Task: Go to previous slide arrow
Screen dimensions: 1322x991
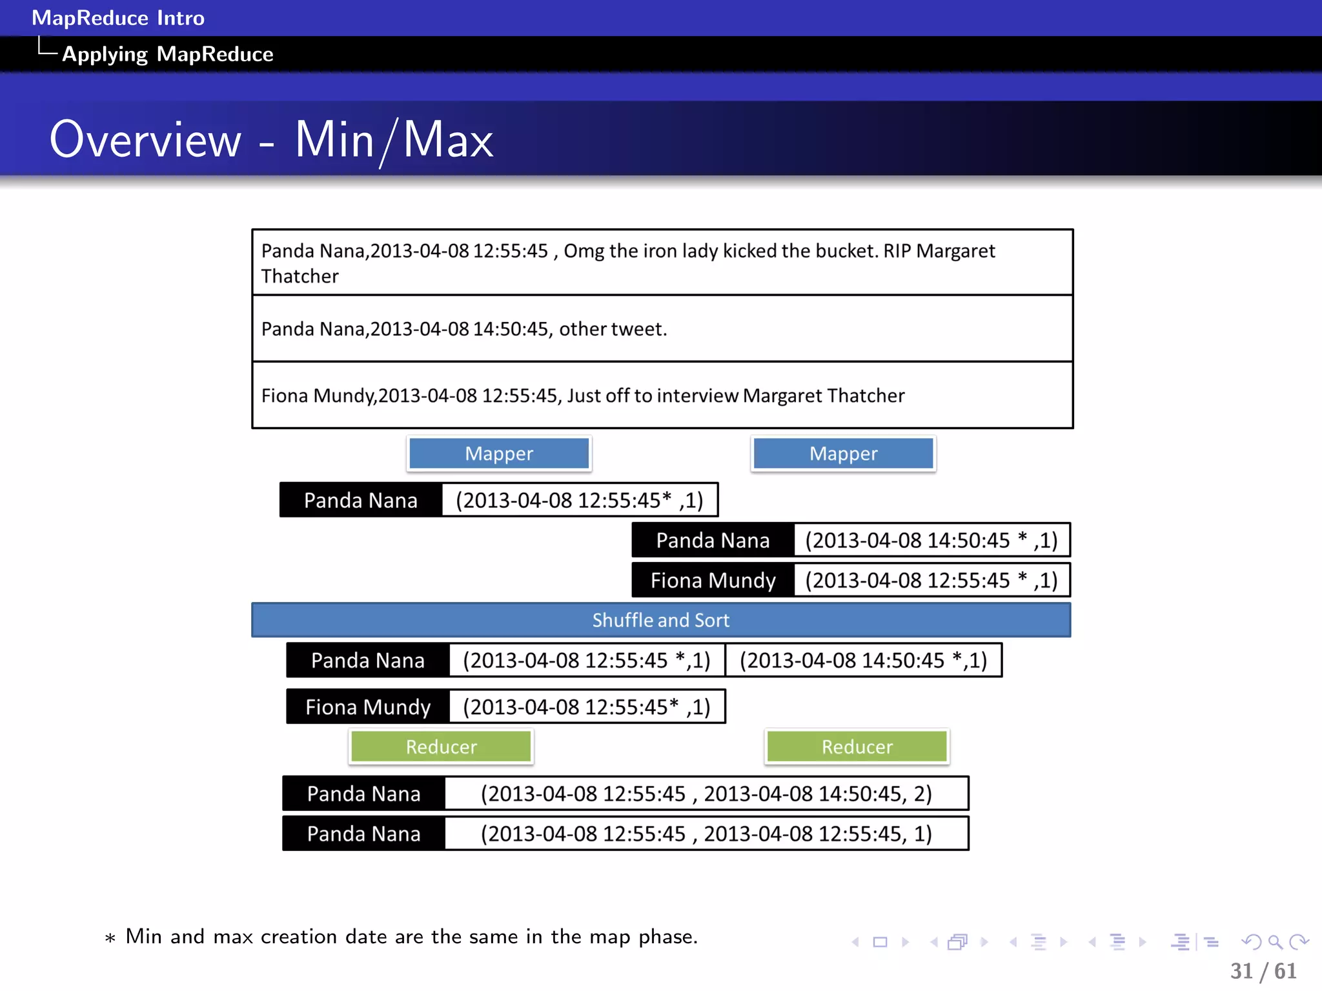Action: [855, 942]
